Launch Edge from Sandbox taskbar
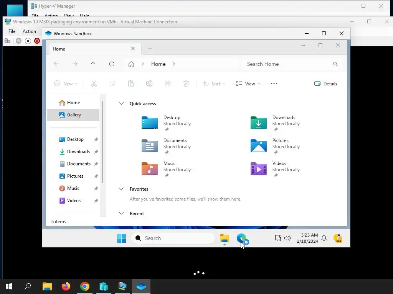393x294 pixels. [242, 238]
